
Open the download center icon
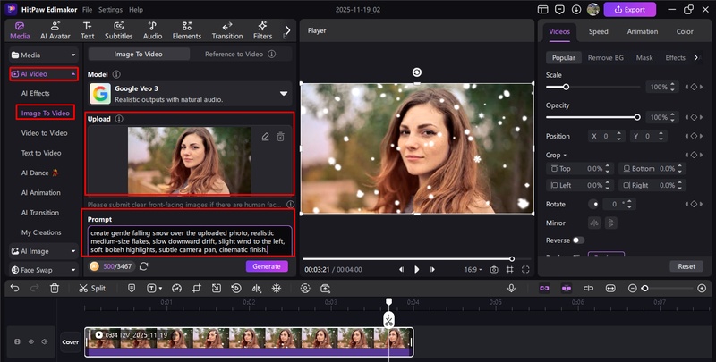point(575,9)
